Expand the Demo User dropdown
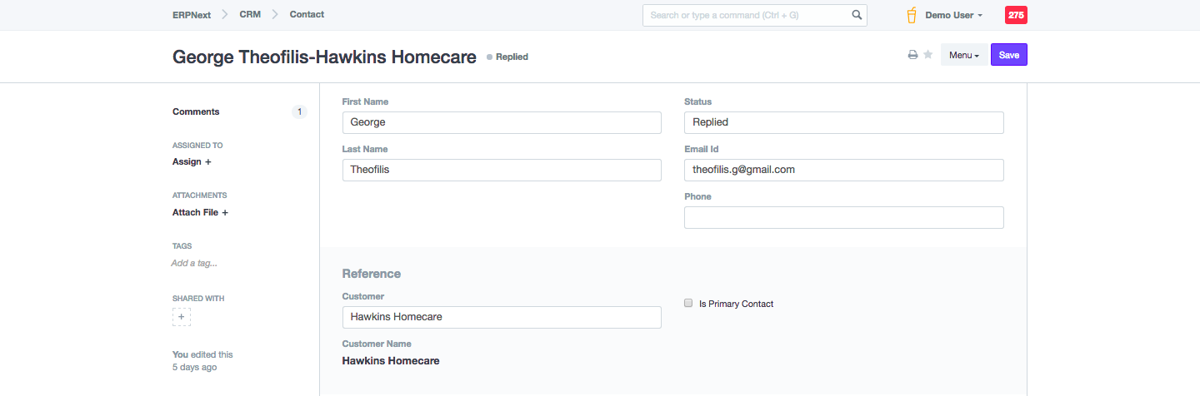Image resolution: width=1200 pixels, height=396 pixels. point(954,15)
